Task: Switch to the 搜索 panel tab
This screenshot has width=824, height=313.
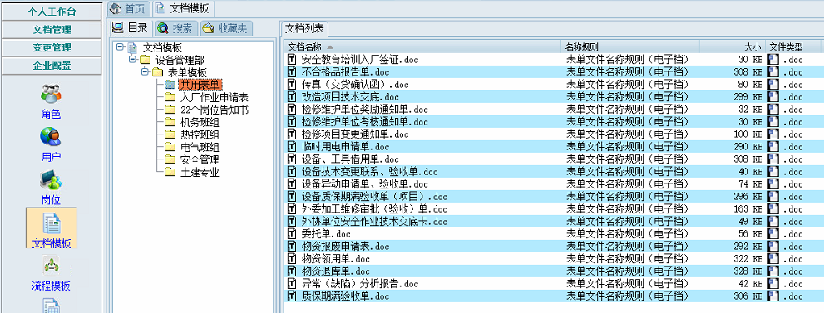Action: (176, 27)
